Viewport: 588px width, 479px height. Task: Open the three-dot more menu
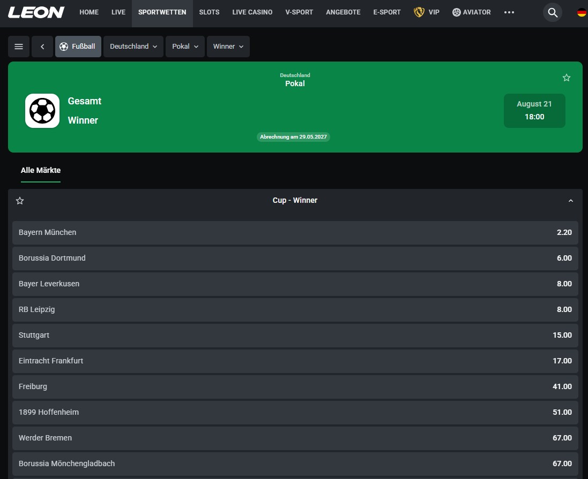pyautogui.click(x=509, y=12)
